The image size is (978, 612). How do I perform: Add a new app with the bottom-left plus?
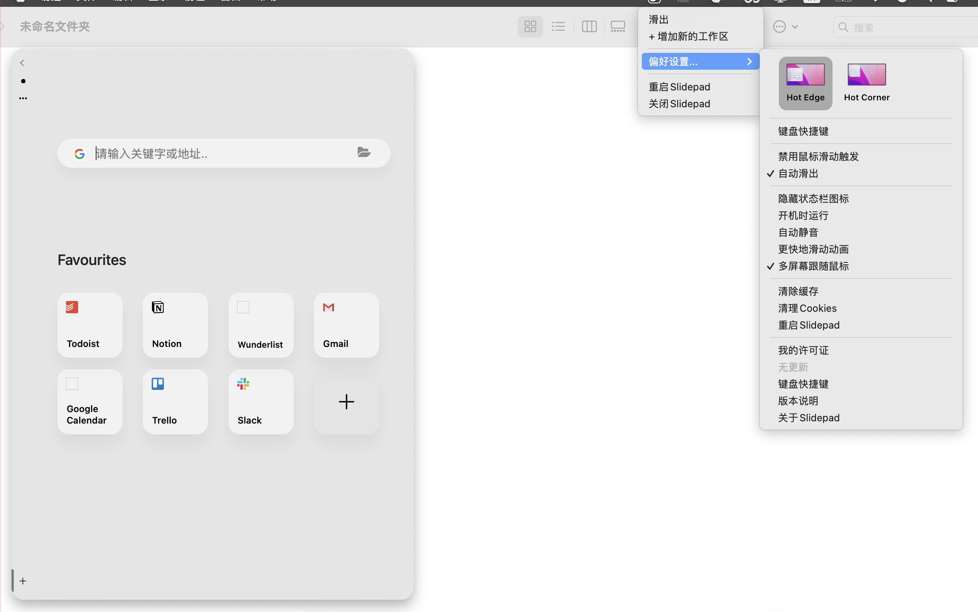click(x=23, y=581)
